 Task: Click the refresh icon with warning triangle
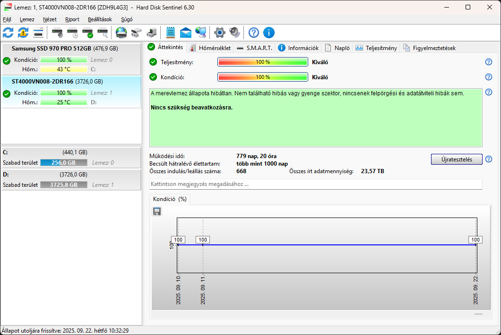click(23, 33)
